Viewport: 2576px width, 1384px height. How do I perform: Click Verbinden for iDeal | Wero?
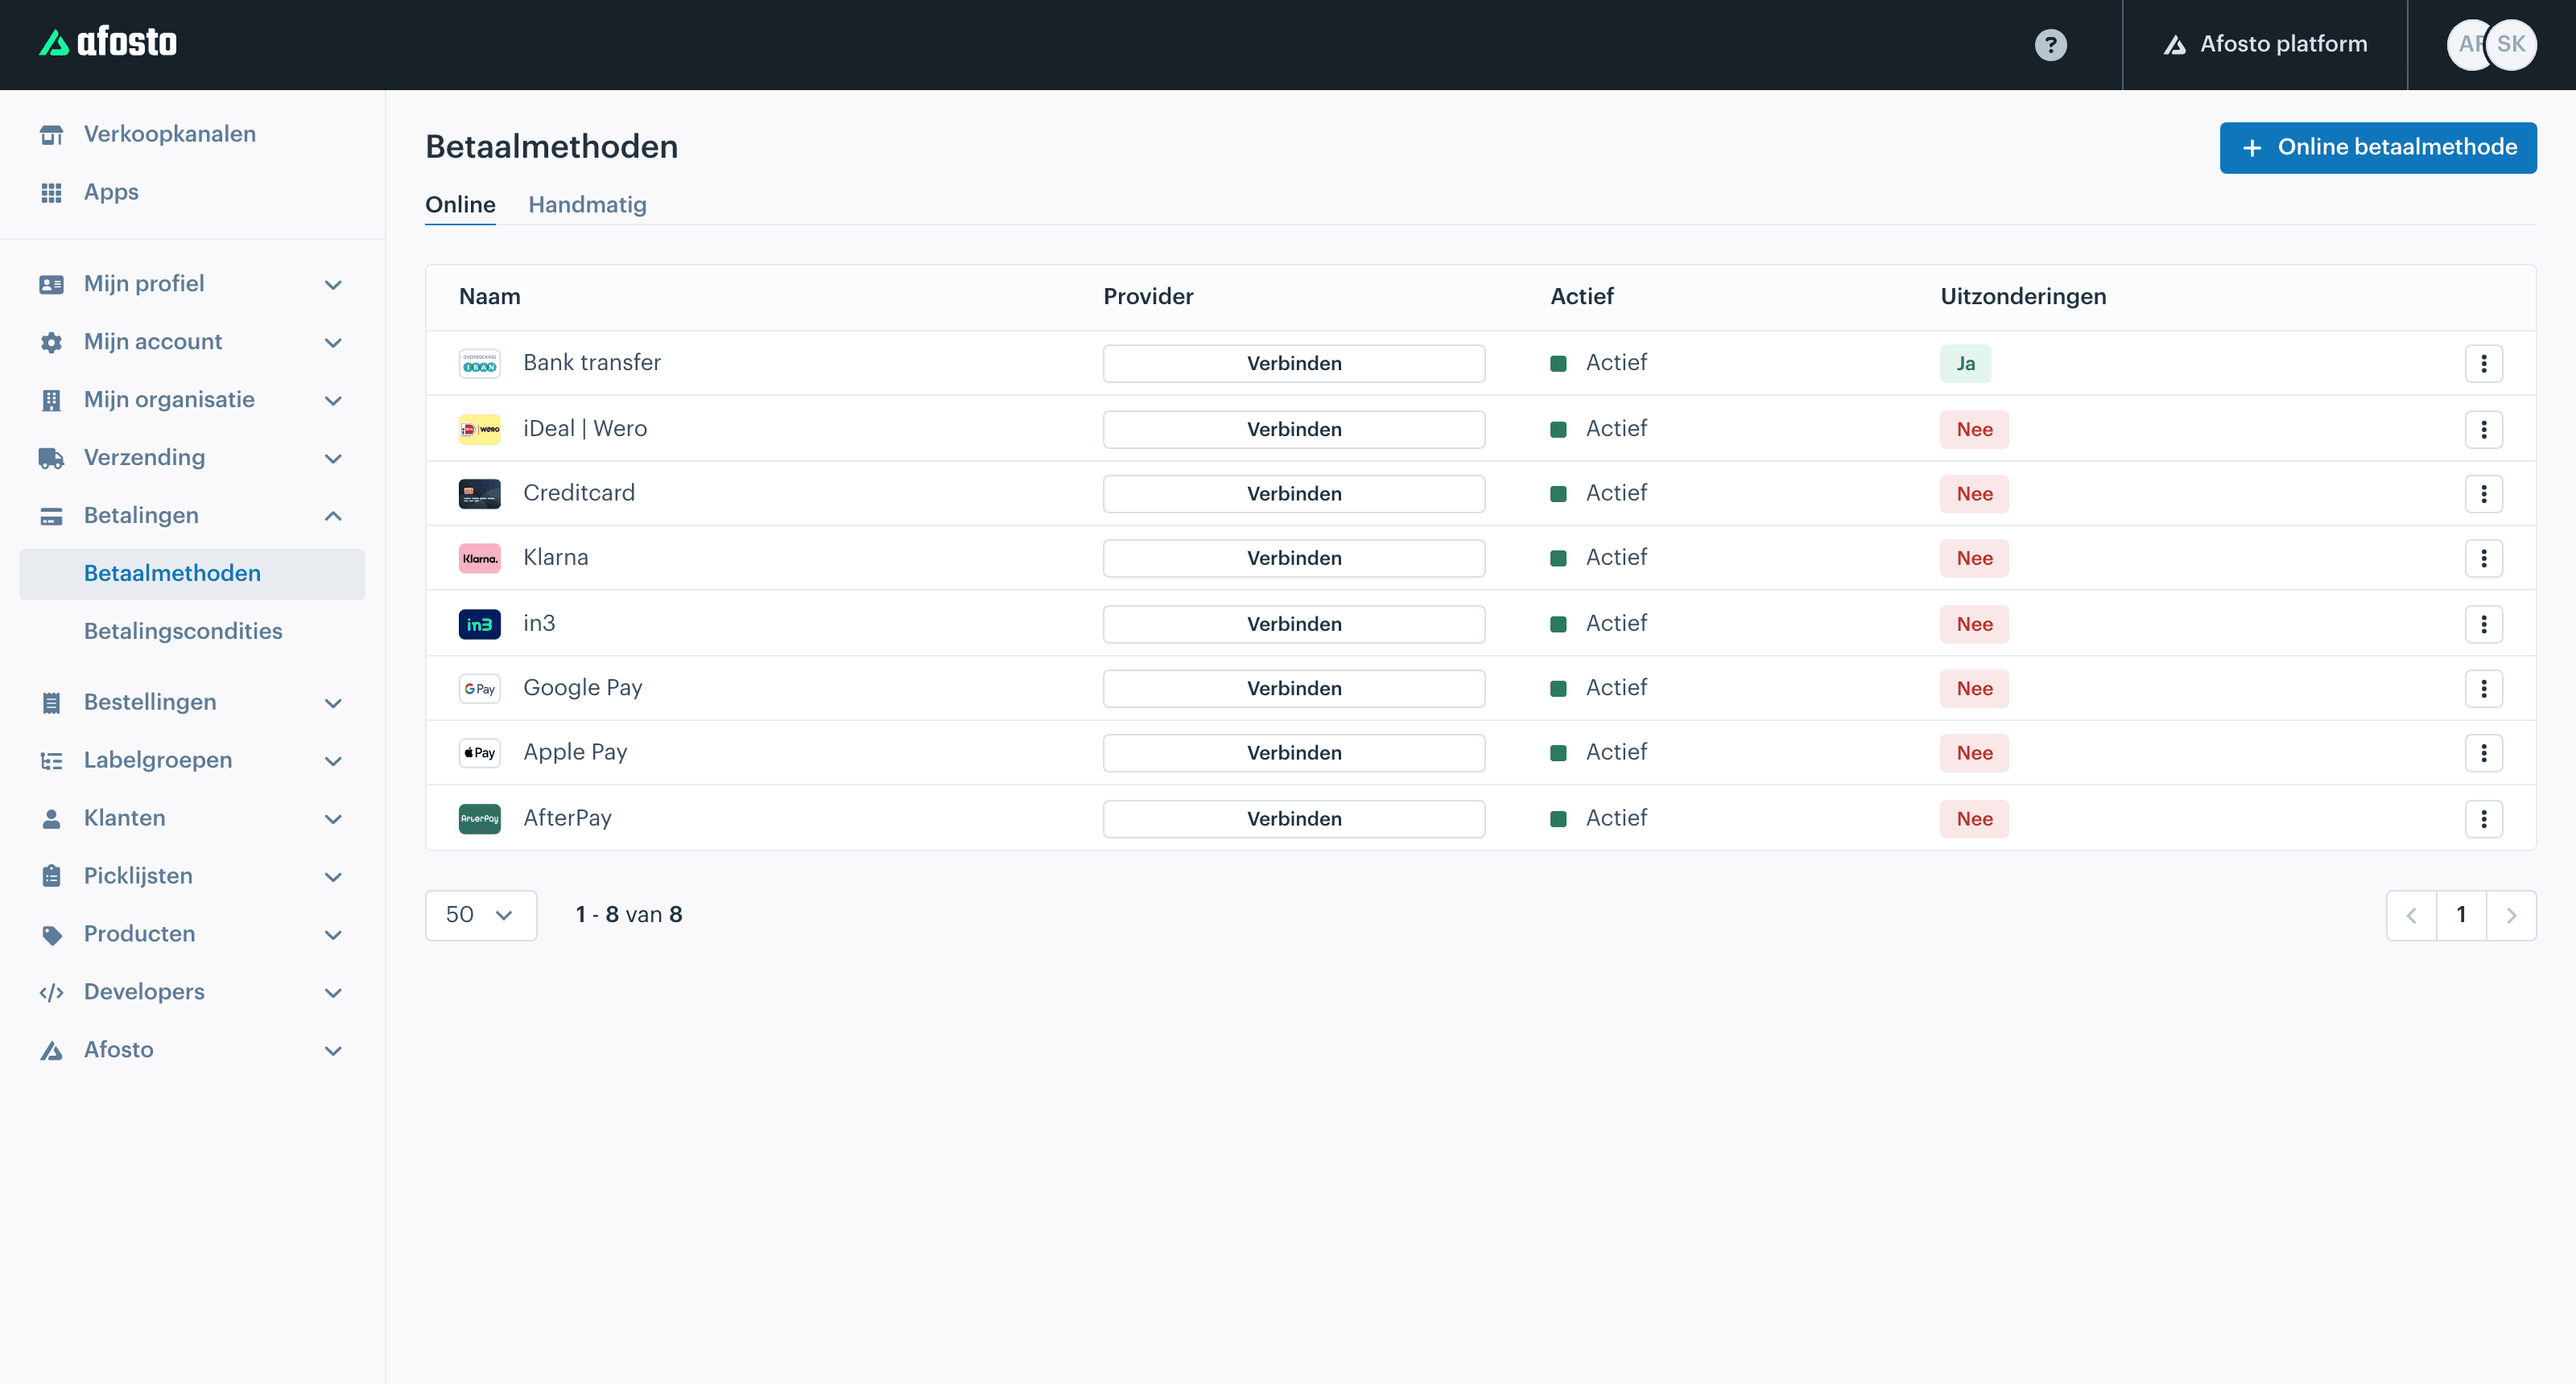coord(1294,430)
